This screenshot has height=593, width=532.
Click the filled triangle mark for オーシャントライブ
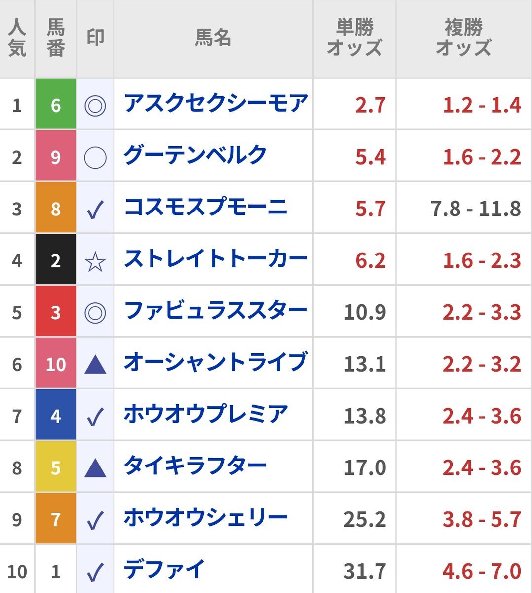pyautogui.click(x=95, y=364)
